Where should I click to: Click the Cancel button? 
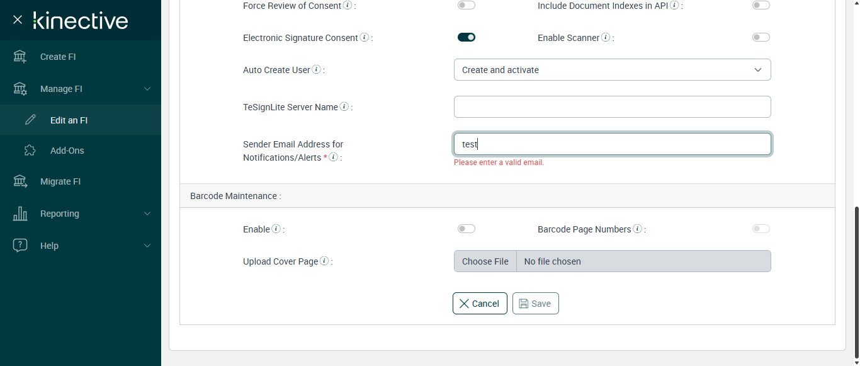[480, 304]
